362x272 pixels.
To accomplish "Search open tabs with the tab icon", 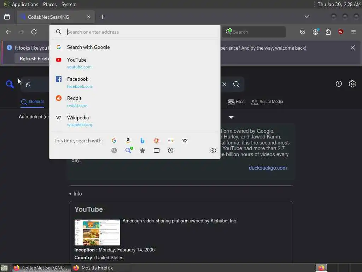I will pyautogui.click(x=157, y=151).
